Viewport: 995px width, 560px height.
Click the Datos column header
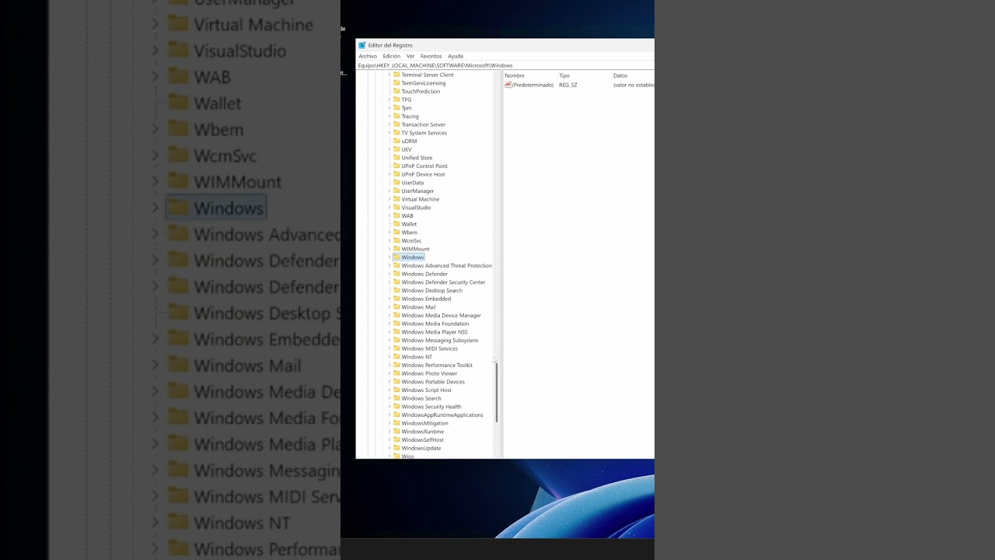click(x=620, y=75)
